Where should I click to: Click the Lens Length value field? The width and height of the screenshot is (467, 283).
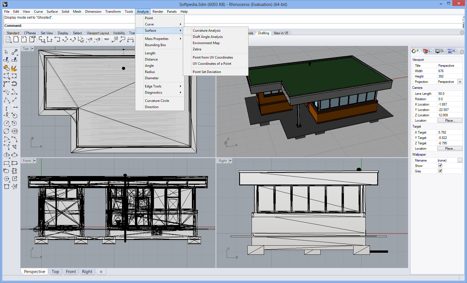(x=450, y=94)
